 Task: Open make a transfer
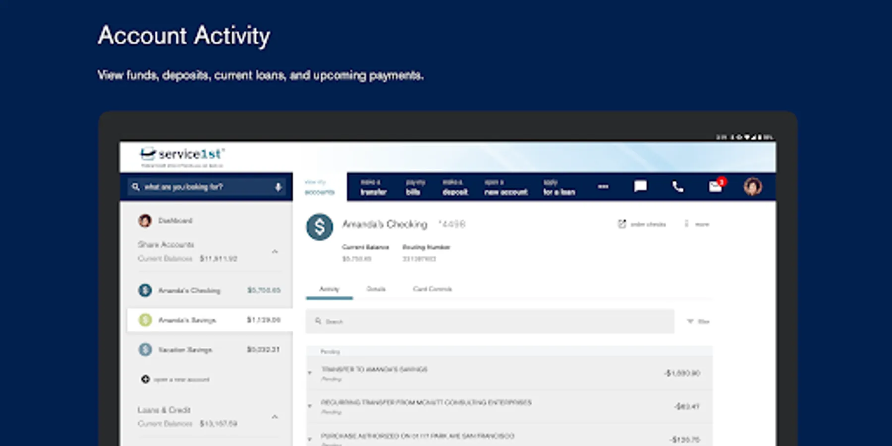[x=373, y=187]
